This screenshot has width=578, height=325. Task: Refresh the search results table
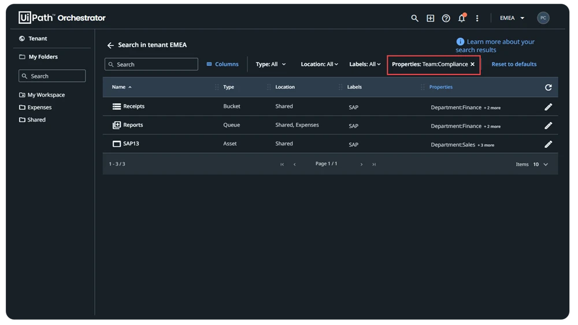[548, 87]
